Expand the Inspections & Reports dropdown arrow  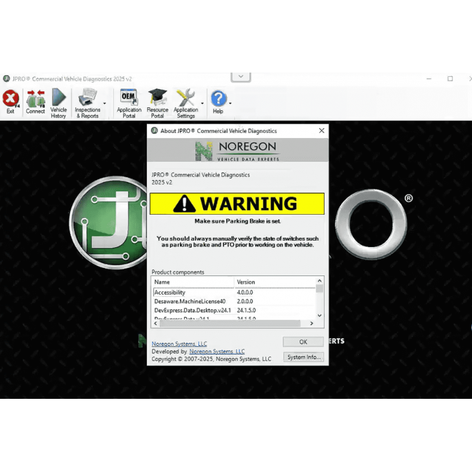click(x=104, y=103)
